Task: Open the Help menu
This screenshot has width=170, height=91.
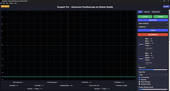Action: point(15,3)
